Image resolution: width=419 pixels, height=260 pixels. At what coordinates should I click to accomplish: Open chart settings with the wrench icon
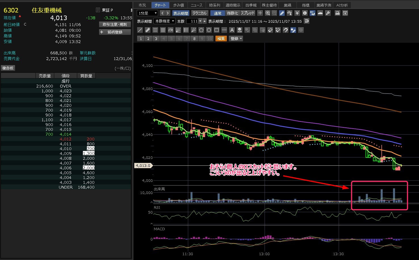pos(328,13)
